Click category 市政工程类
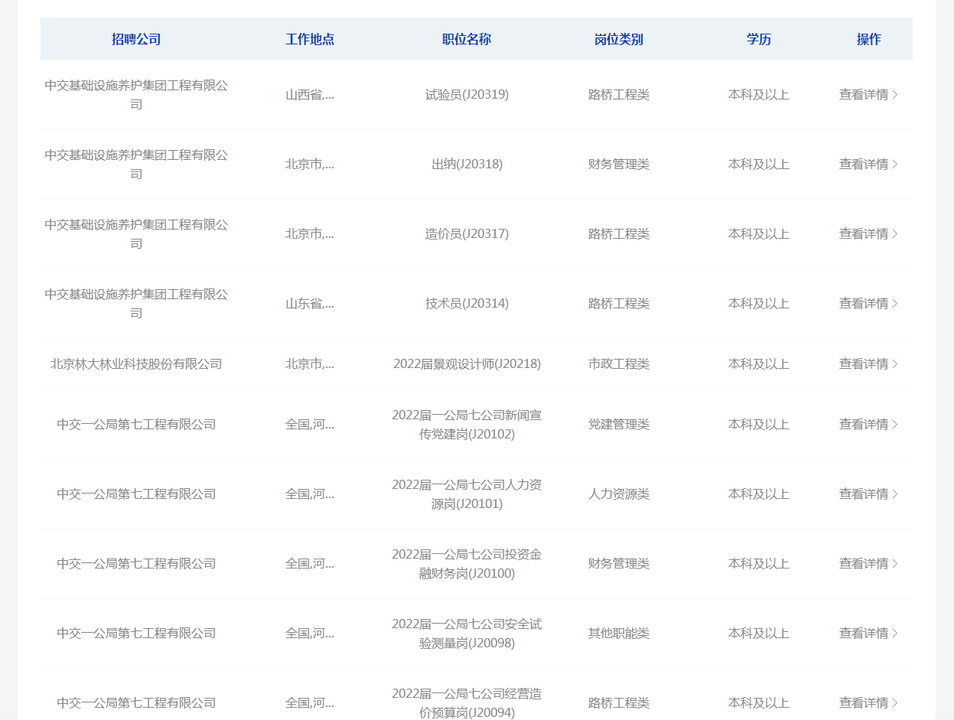Screen dimensions: 954x720 [619, 364]
